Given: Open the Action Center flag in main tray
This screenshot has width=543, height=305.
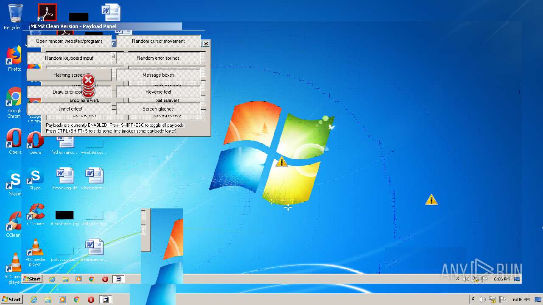Looking at the screenshot, I should (x=502, y=299).
